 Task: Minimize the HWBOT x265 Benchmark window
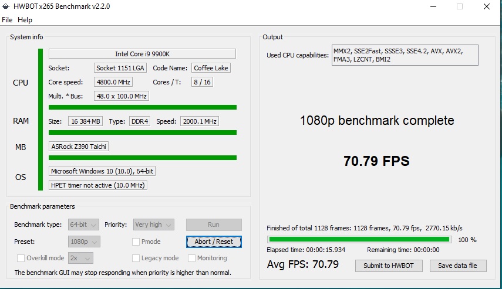(433, 6)
